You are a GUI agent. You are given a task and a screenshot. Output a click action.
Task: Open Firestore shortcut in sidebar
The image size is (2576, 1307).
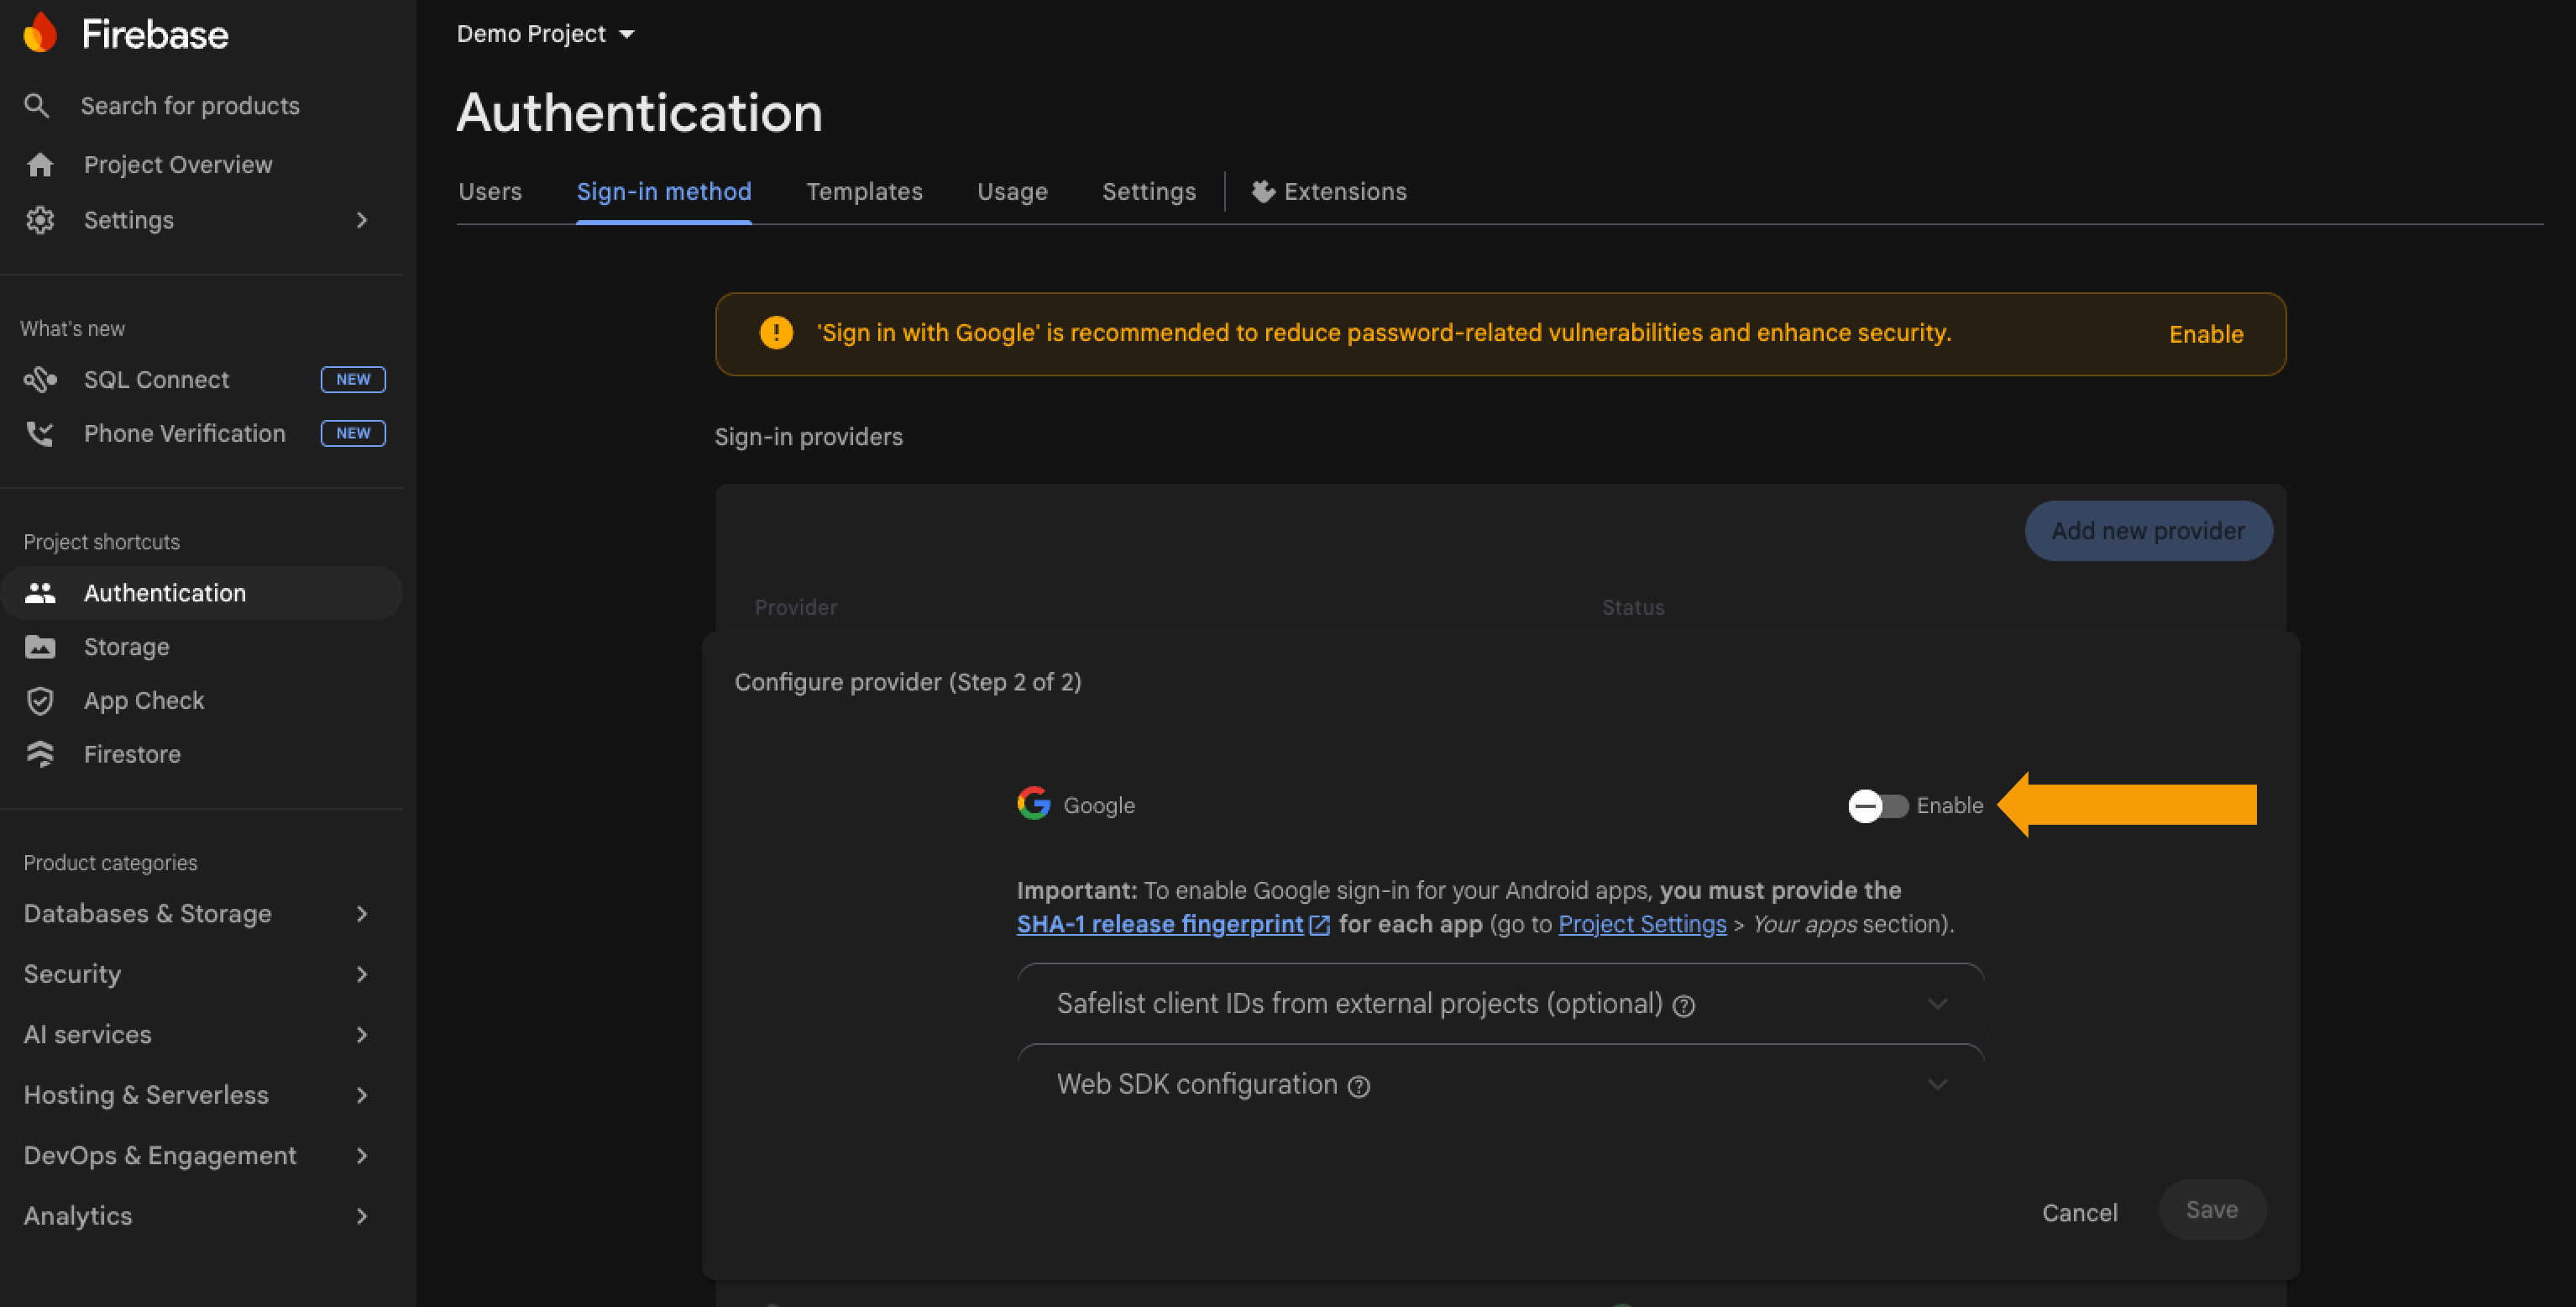[x=132, y=753]
